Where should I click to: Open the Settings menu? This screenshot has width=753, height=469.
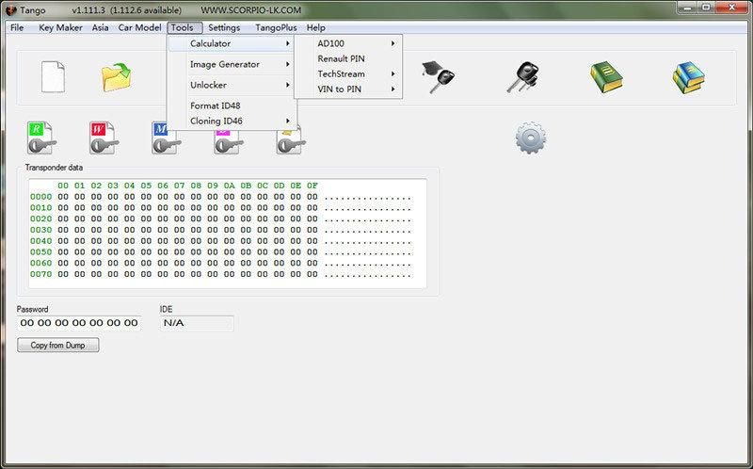224,28
